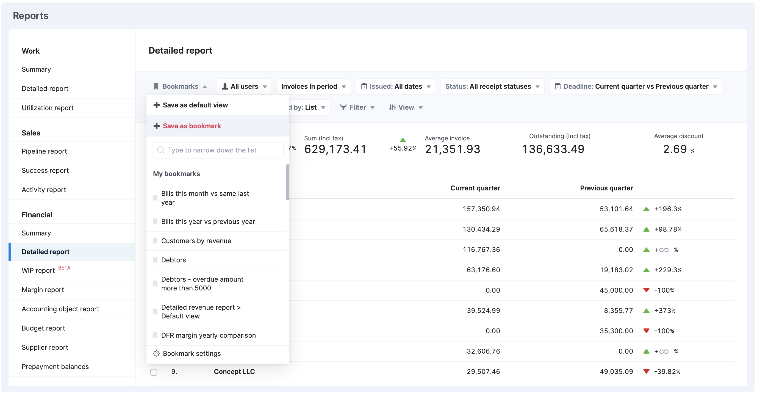
Task: Click the green up arrow beside +98.78%
Action: coord(646,229)
